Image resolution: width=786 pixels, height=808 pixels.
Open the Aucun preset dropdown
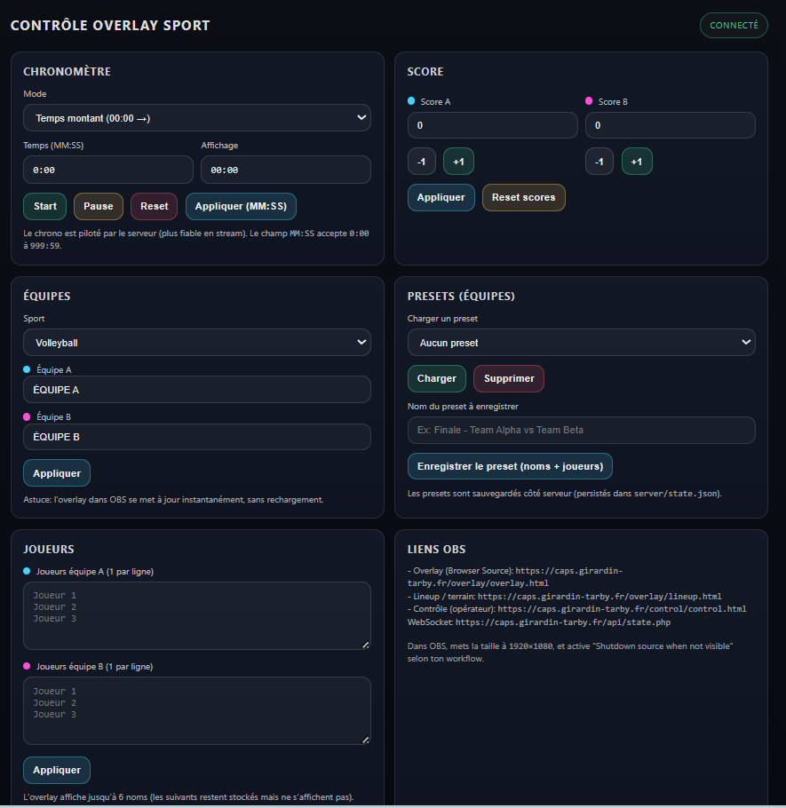tap(582, 343)
